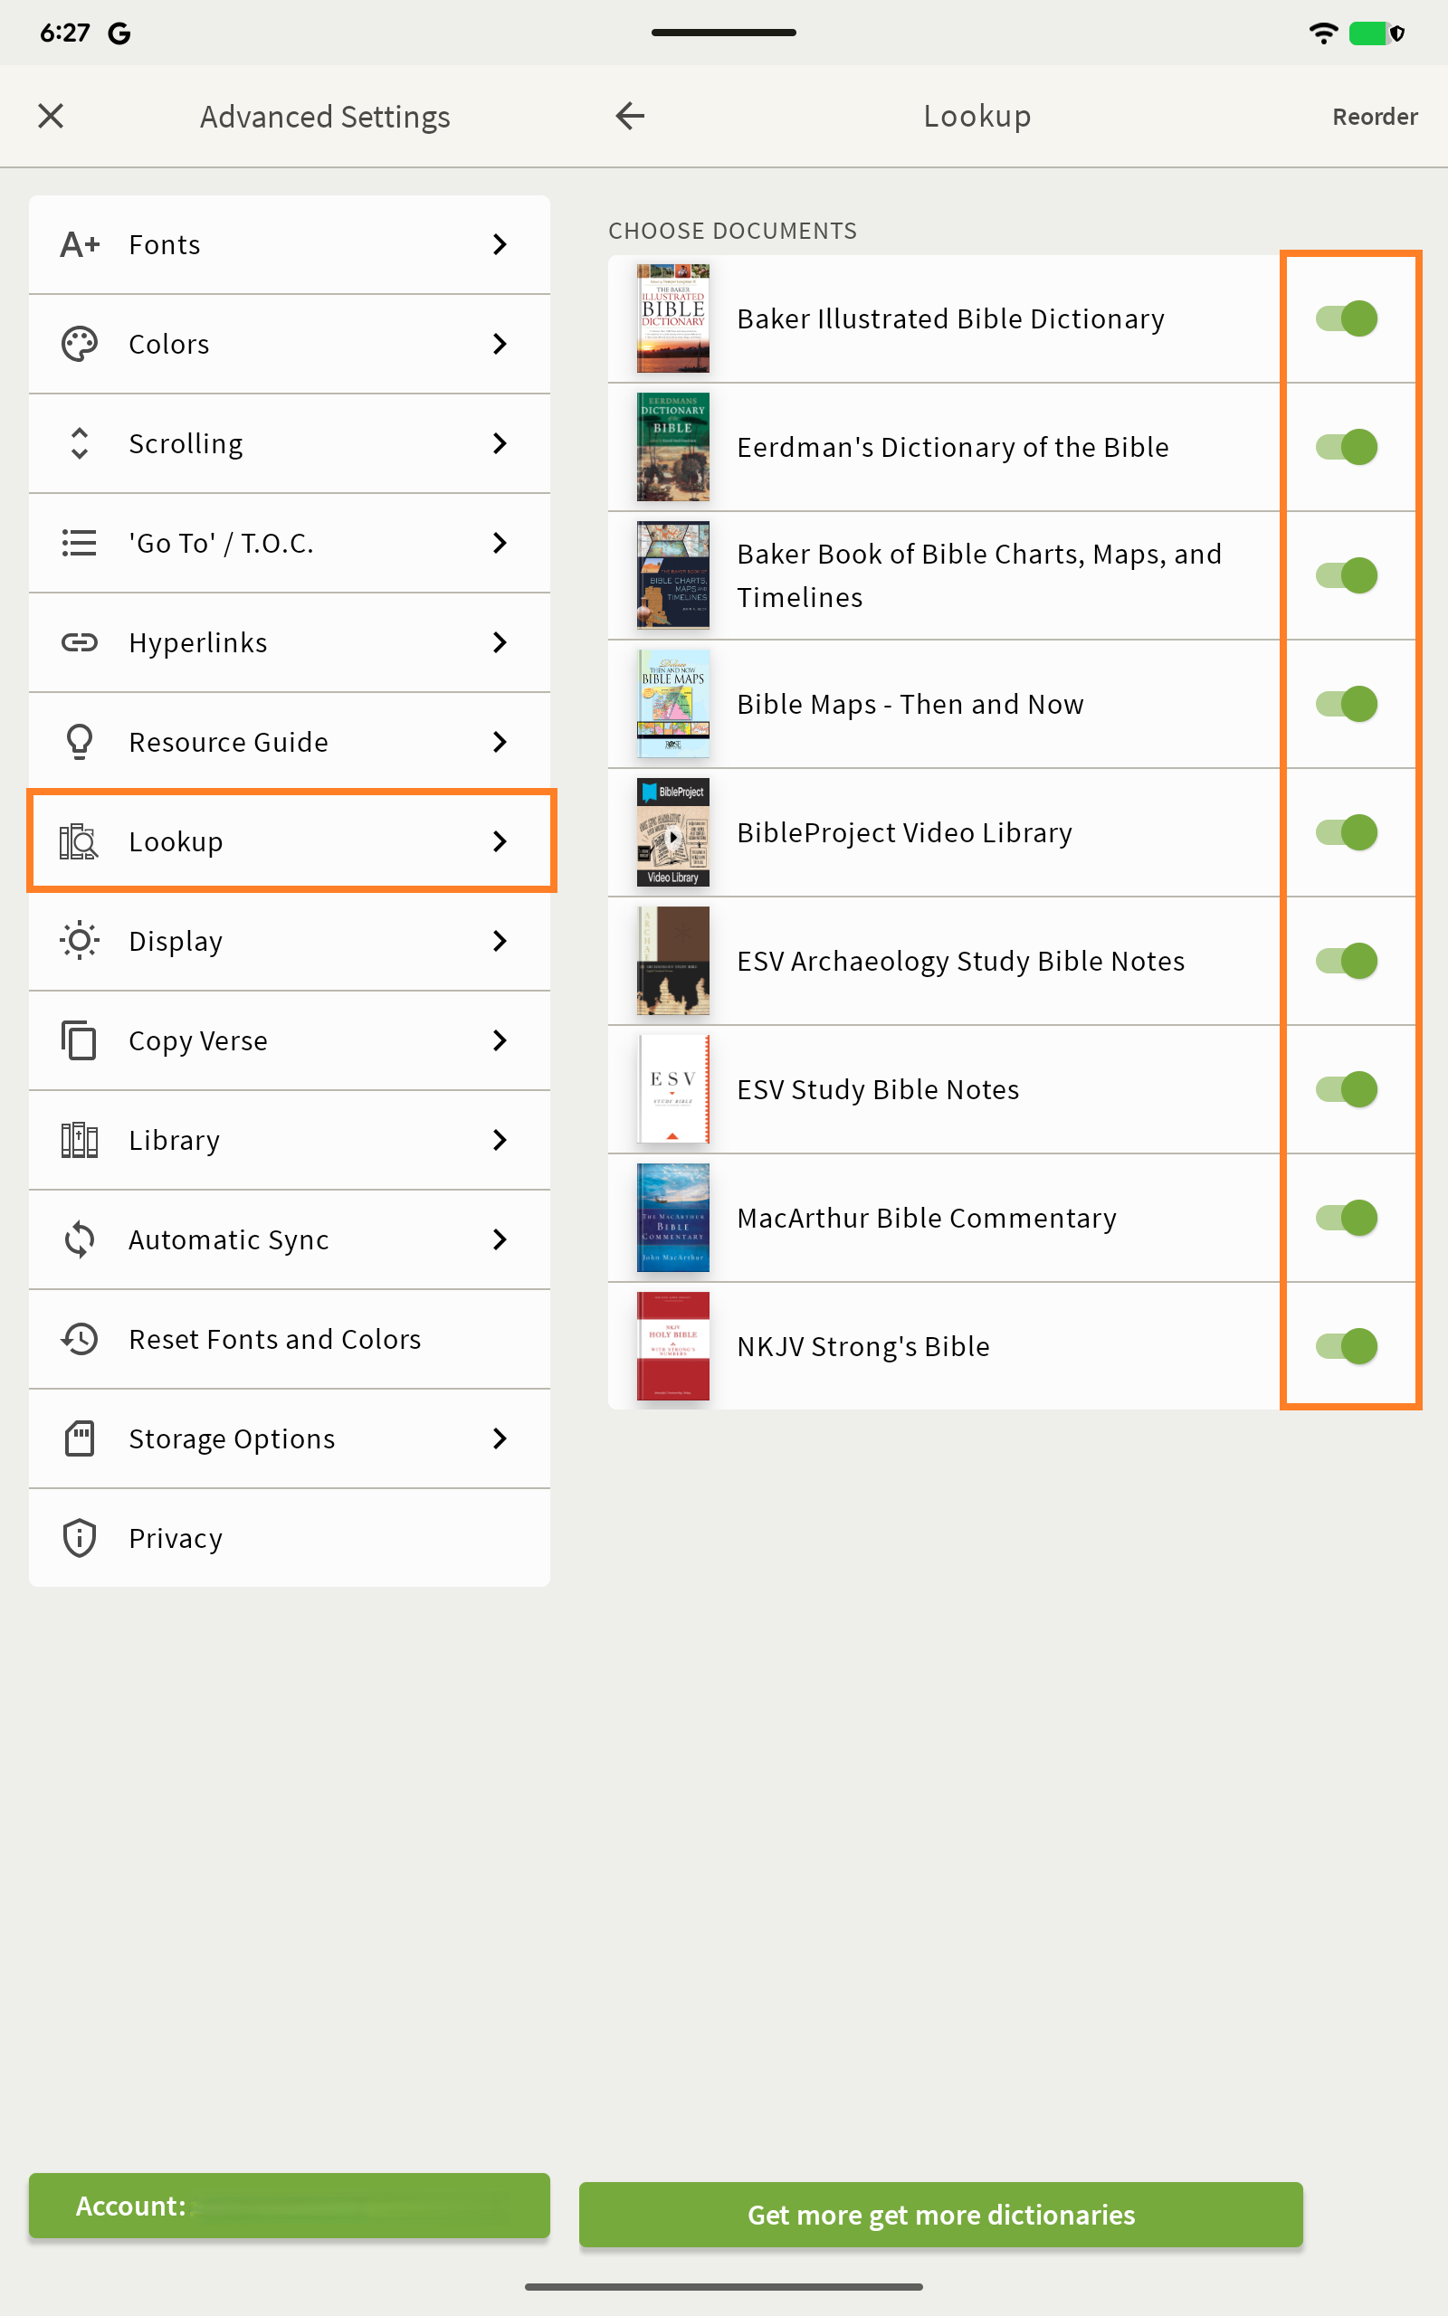Go back using the arrow beside Lookup
Screen dimensions: 1448x2316
630,117
